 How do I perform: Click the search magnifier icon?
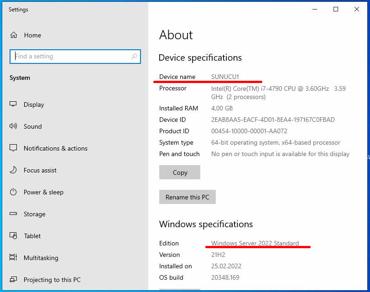click(x=134, y=57)
